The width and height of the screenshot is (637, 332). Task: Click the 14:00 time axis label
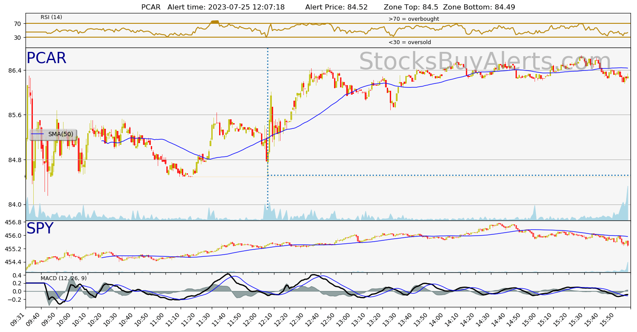coord(436,319)
